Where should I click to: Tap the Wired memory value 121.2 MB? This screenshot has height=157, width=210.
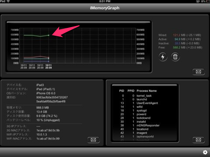click(x=179, y=35)
